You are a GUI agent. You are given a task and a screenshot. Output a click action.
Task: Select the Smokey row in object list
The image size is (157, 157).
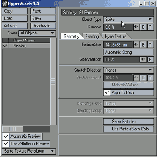pos(26,46)
